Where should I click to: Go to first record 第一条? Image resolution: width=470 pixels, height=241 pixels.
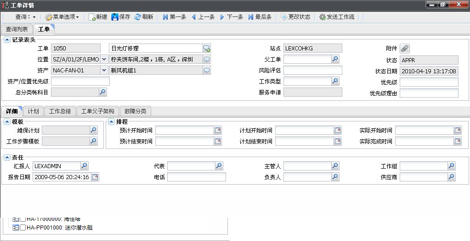click(175, 17)
